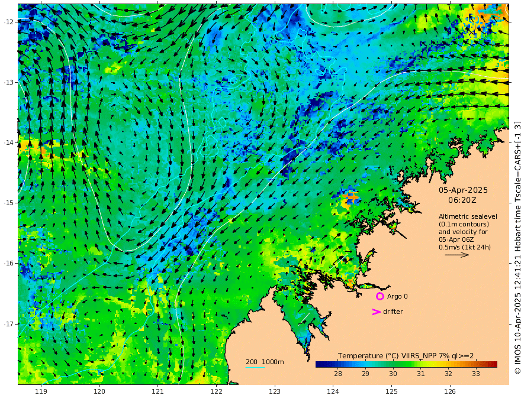The width and height of the screenshot is (521, 402).
Task: Click the 0.5m/s reference velocity arrow
Action: [x=457, y=255]
